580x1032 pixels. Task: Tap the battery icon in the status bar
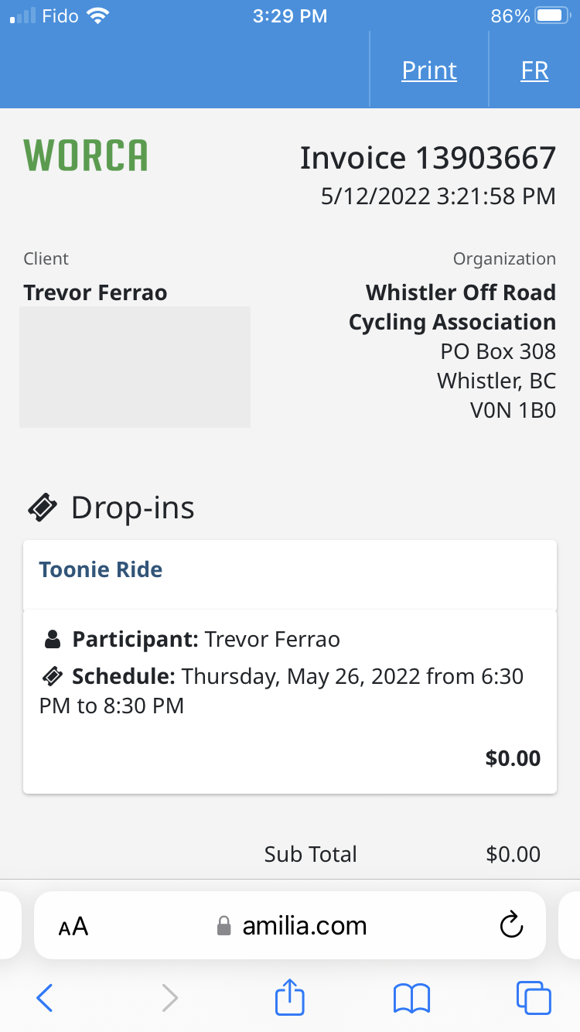554,15
